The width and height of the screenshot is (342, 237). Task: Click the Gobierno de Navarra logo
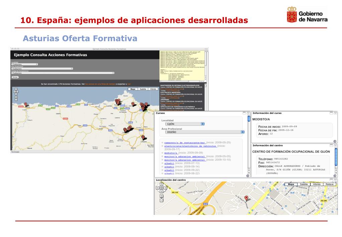(307, 15)
